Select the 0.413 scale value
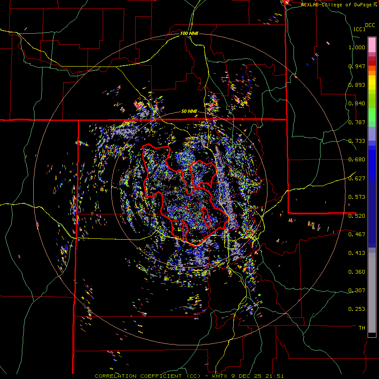 click(357, 253)
